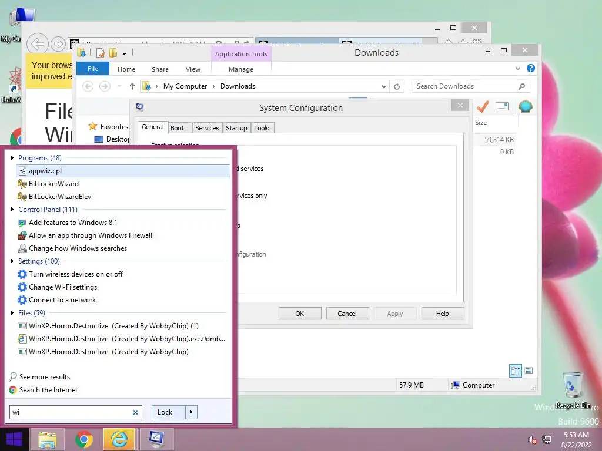Clear the search box with X
The width and height of the screenshot is (602, 451).
click(x=135, y=413)
